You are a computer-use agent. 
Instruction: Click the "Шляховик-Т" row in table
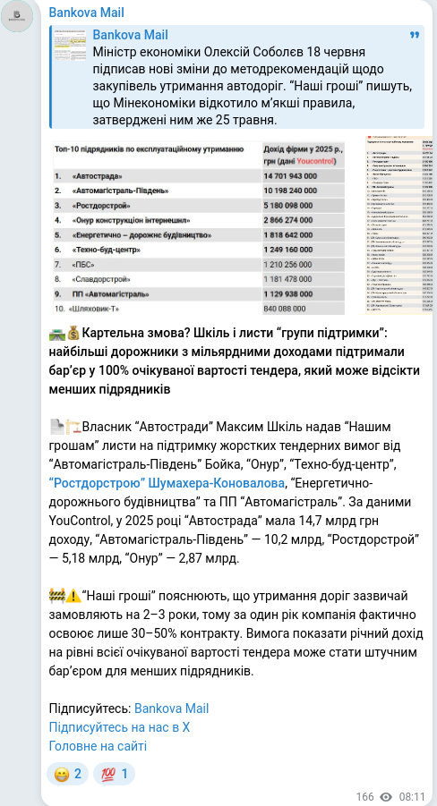tap(199, 309)
